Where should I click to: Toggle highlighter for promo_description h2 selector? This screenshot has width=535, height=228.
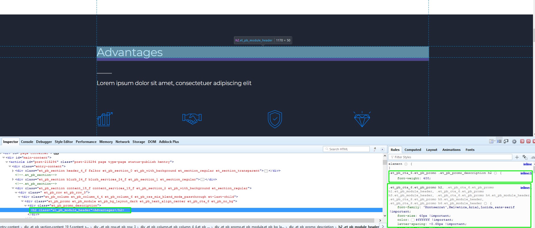coord(496,173)
